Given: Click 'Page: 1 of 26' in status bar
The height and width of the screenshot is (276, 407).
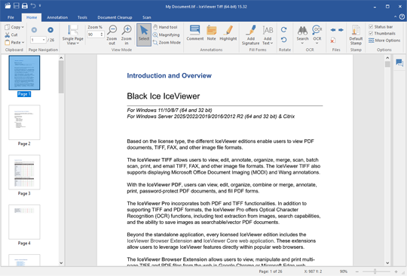Looking at the screenshot, I should pos(271,271).
